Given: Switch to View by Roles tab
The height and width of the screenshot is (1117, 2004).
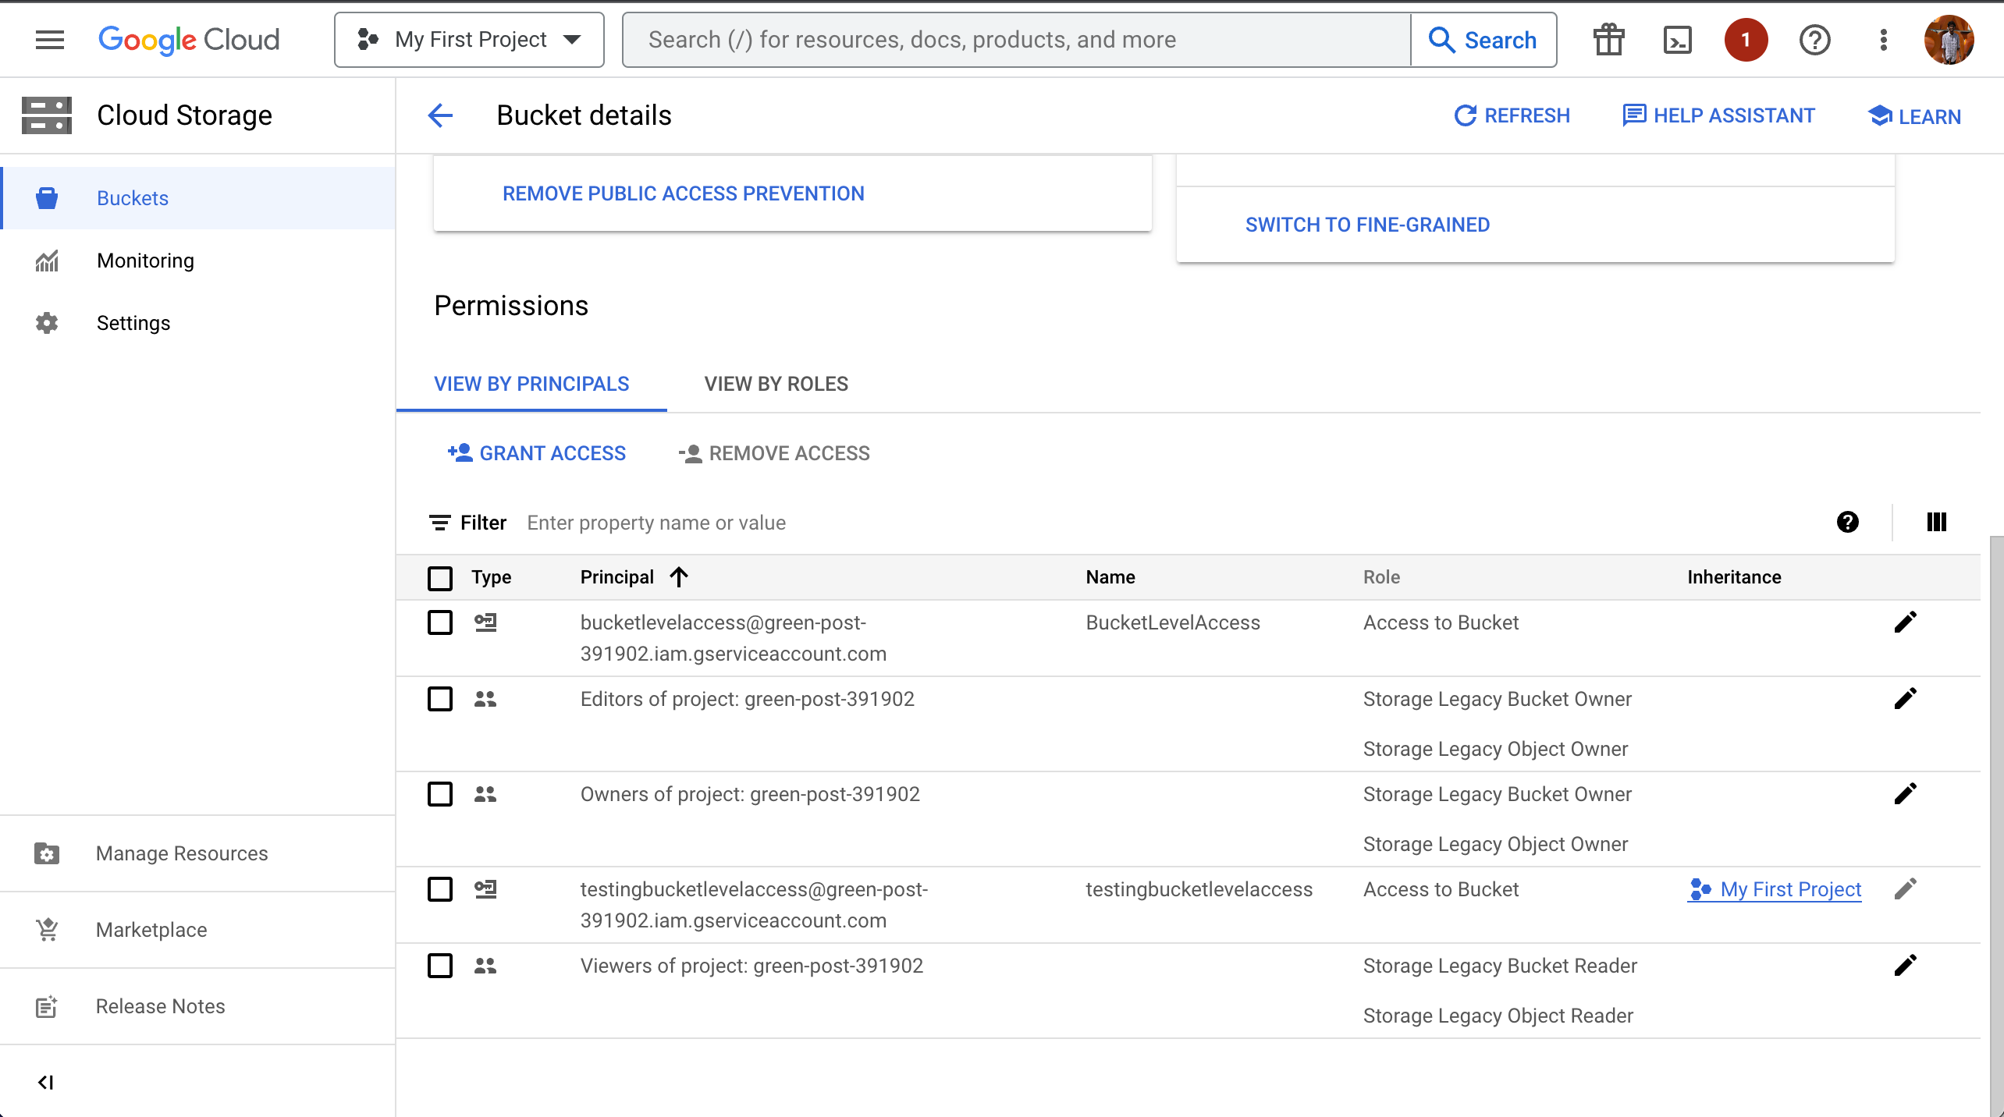Looking at the screenshot, I should [x=776, y=384].
